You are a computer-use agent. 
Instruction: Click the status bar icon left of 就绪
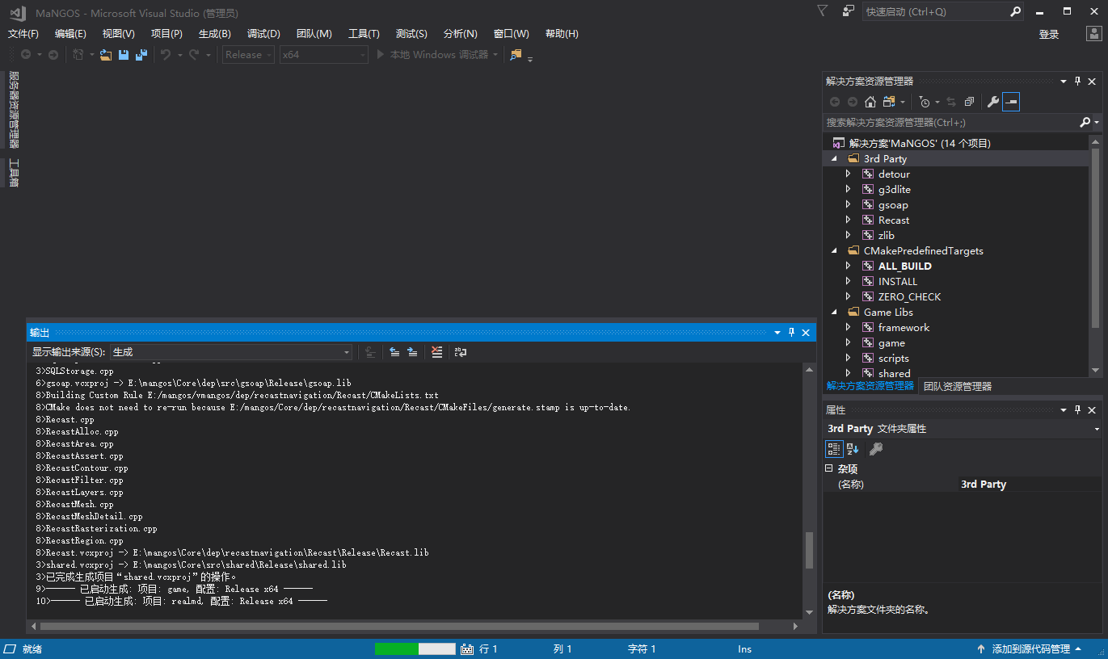[x=10, y=649]
